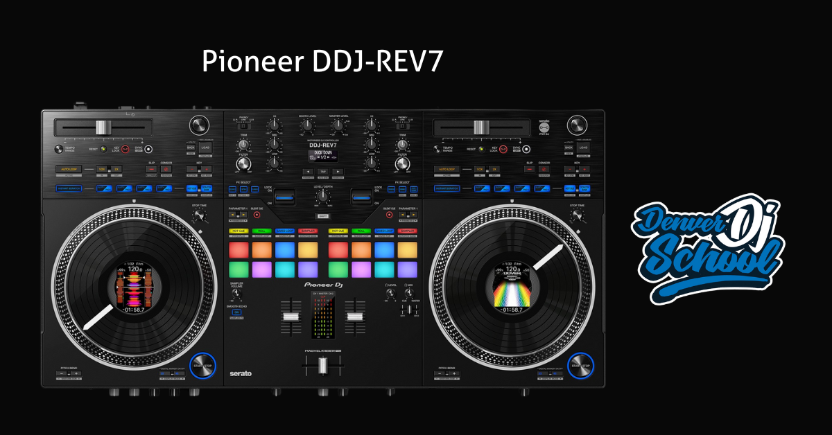Toggle the SMOOTH ECHO ON button
832x435 pixels.
coord(237,314)
